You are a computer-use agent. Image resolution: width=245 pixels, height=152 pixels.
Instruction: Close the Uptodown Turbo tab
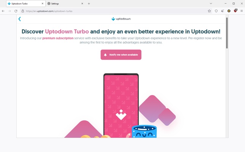(43, 3)
